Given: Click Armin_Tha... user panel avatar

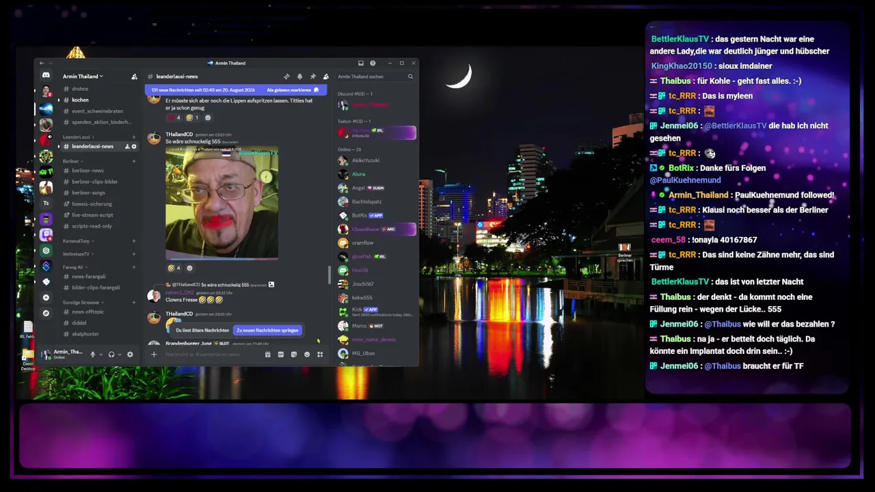Looking at the screenshot, I should coord(46,354).
